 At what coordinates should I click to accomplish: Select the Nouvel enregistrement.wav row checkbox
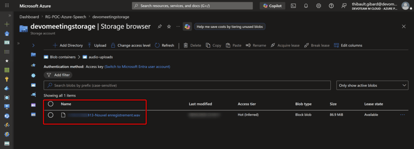[51, 115]
